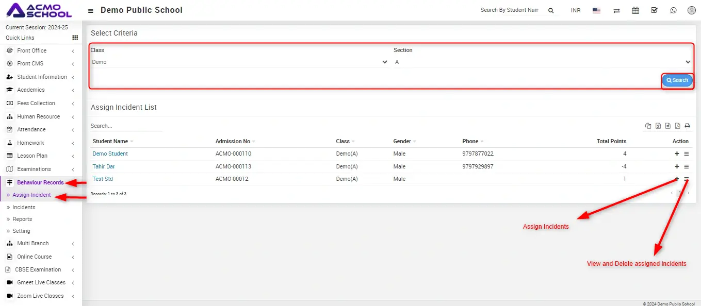The width and height of the screenshot is (701, 306).
Task: Open the Test Std student link
Action: coord(103,179)
